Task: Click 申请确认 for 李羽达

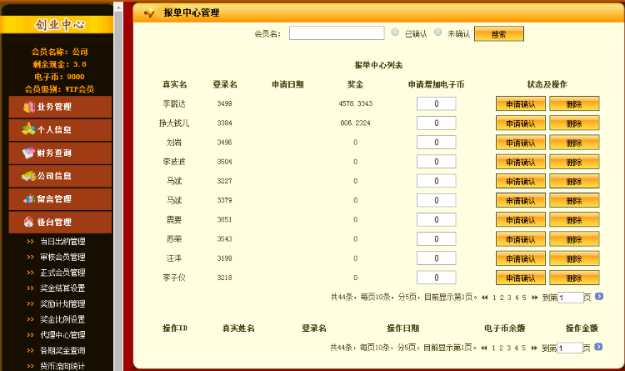Action: pyautogui.click(x=521, y=103)
